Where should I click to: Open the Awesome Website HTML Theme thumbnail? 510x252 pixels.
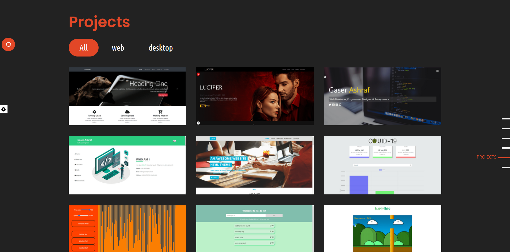click(x=255, y=165)
